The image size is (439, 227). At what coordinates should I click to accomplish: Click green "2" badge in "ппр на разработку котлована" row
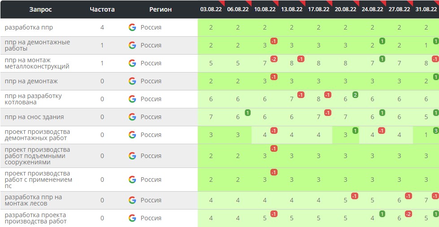(355, 95)
